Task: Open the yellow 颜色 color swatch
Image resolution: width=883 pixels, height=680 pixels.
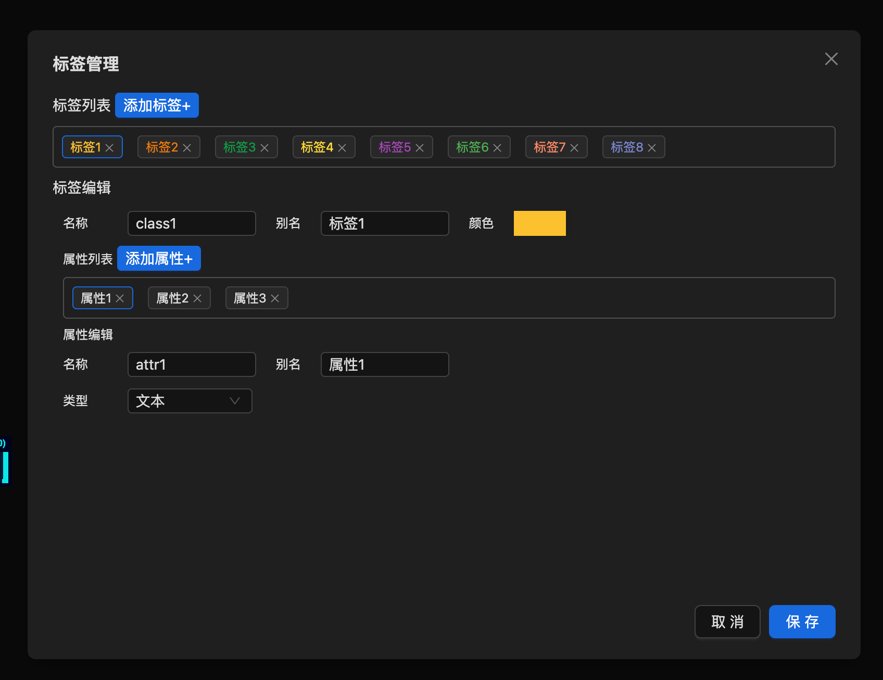Action: 539,223
